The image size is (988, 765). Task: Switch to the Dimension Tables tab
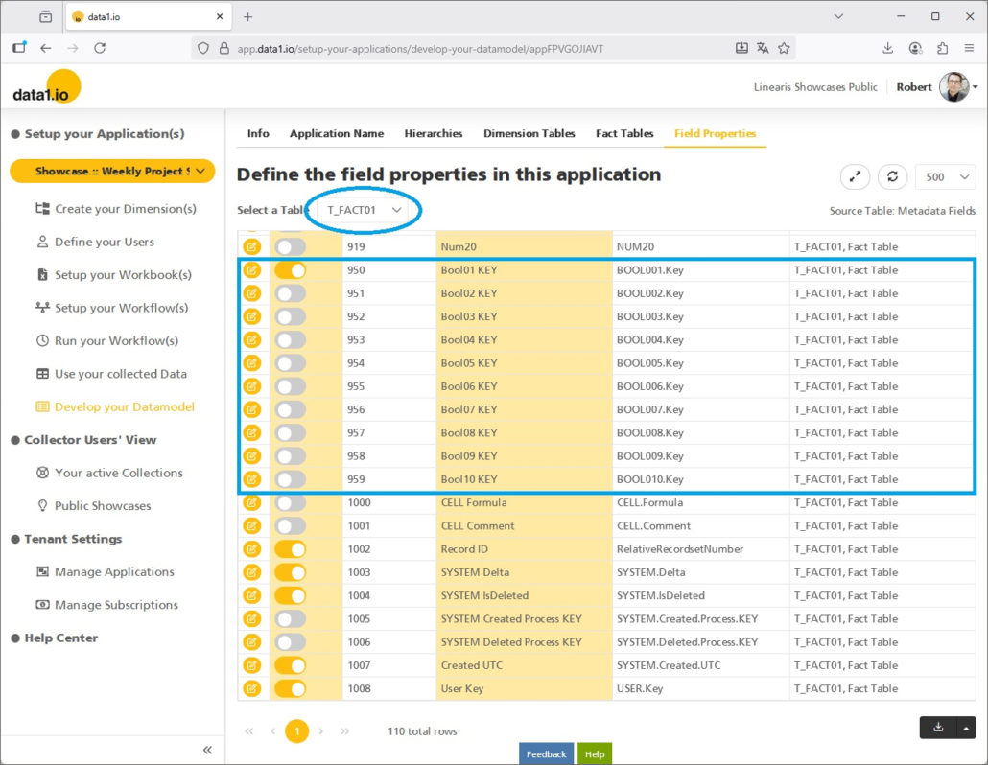(x=529, y=133)
